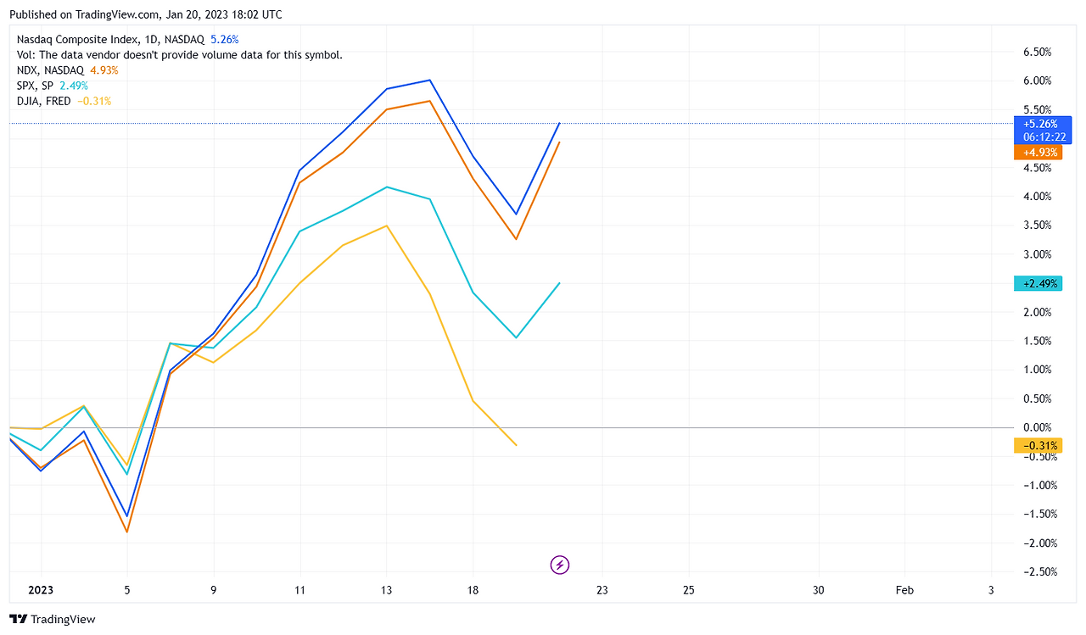Click the TradingView logo icon
The width and height of the screenshot is (1086, 635).
click(18, 620)
